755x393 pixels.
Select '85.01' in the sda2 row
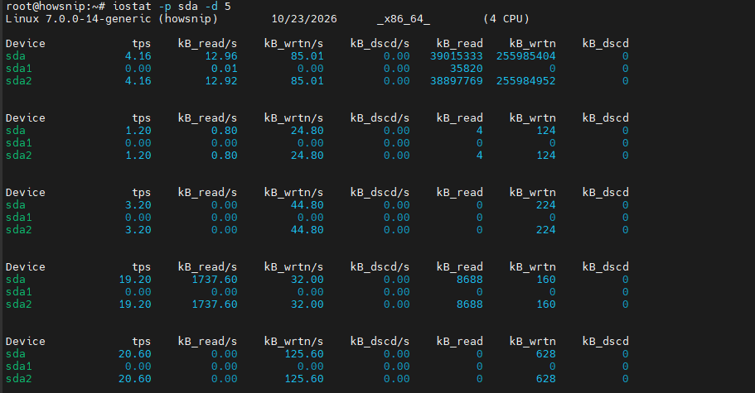click(x=307, y=81)
